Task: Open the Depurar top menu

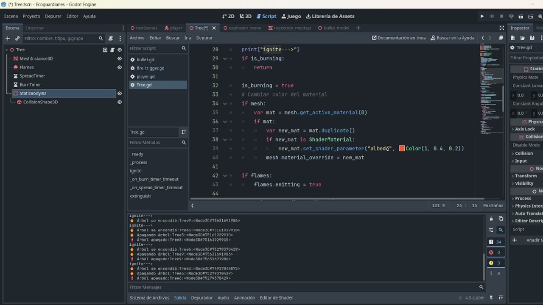Action: pos(53,16)
